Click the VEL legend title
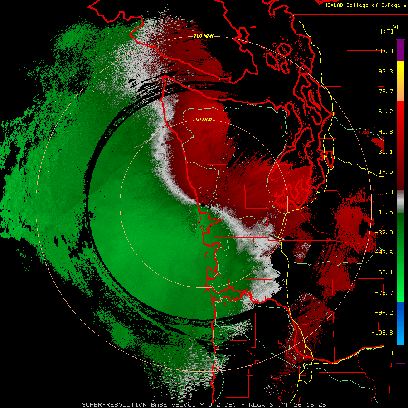Viewport: 408px width, 408px height. coord(398,27)
